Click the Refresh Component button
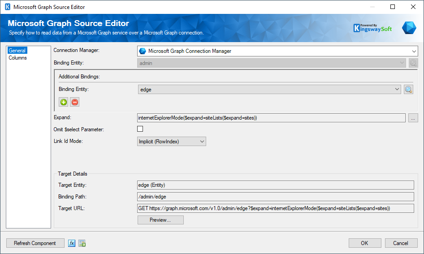424x254 pixels. (x=35, y=243)
